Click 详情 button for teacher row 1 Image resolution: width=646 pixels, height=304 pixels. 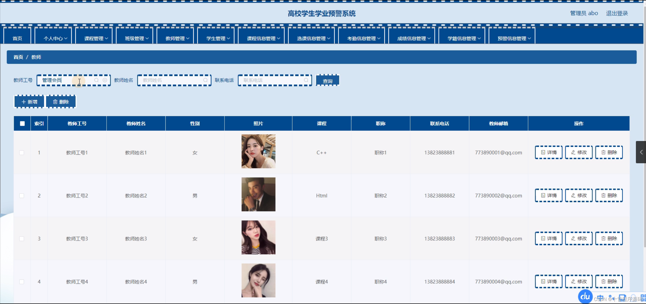549,152
